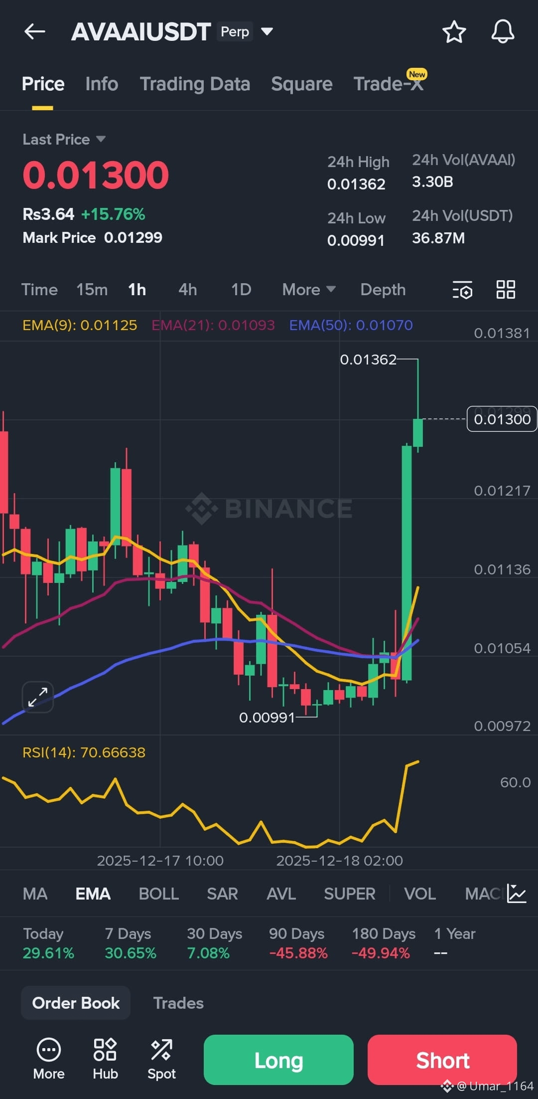Switch to Spot trading icon

(x=161, y=1060)
